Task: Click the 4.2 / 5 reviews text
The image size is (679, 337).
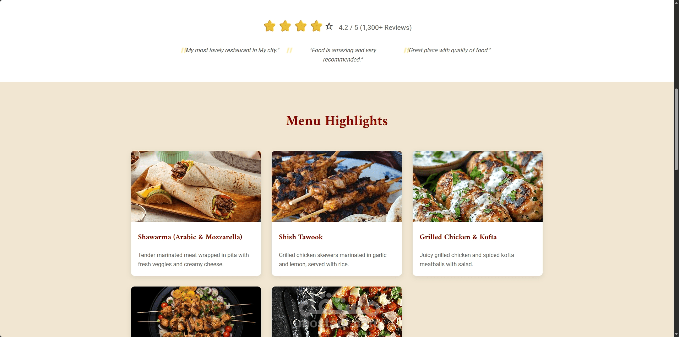Action: tap(375, 27)
